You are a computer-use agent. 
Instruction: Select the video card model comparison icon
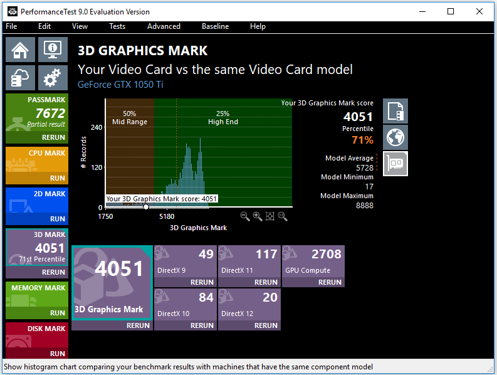click(395, 164)
